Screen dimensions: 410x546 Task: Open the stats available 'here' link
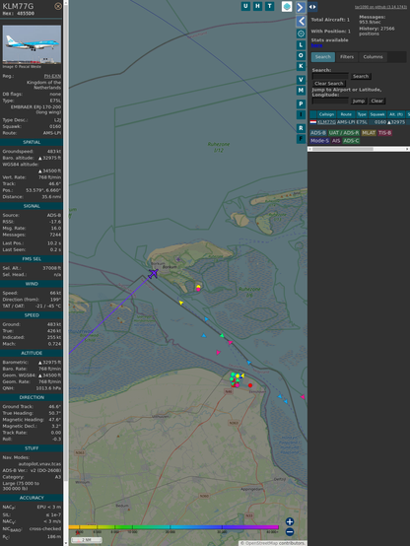[316, 45]
